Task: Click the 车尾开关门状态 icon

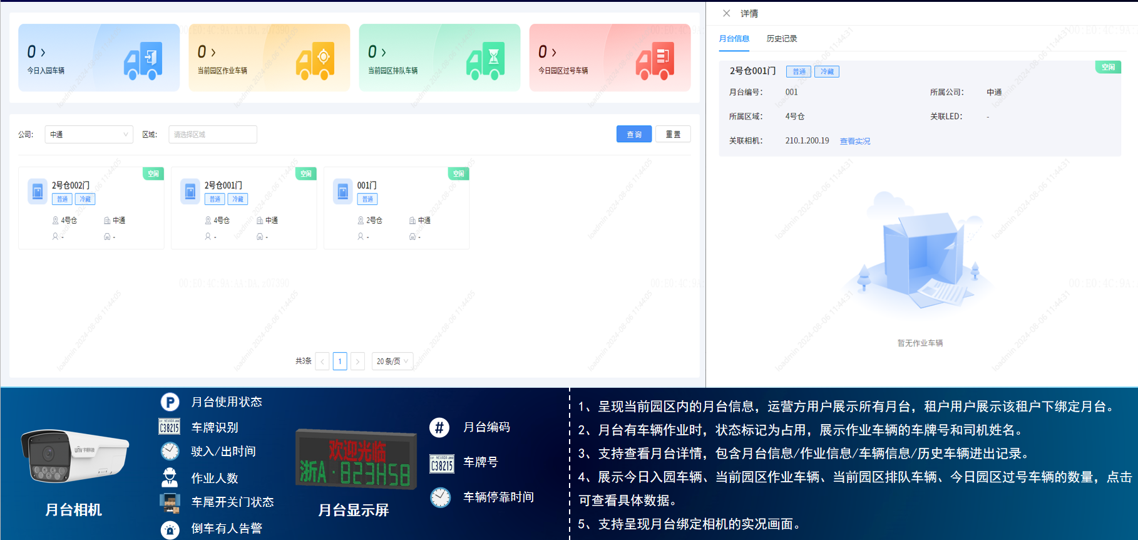Action: click(x=170, y=502)
